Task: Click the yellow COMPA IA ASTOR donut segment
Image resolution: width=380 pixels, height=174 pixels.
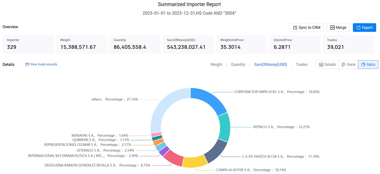Action: tap(195, 162)
